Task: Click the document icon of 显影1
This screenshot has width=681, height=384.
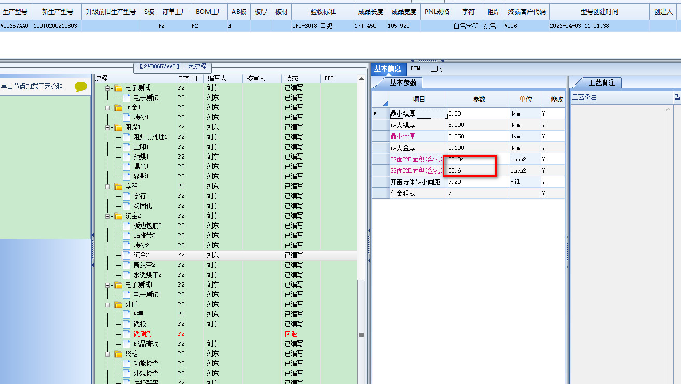Action: click(127, 176)
